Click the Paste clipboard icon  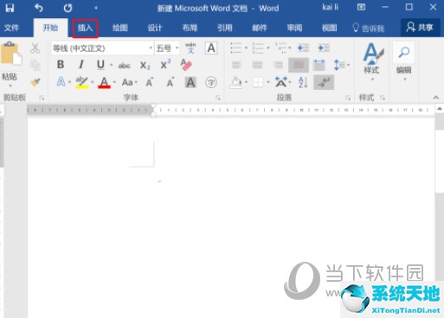click(x=10, y=54)
